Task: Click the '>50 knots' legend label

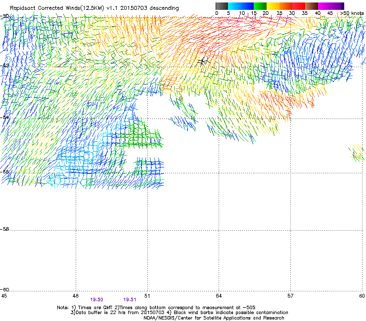Action: [352, 13]
